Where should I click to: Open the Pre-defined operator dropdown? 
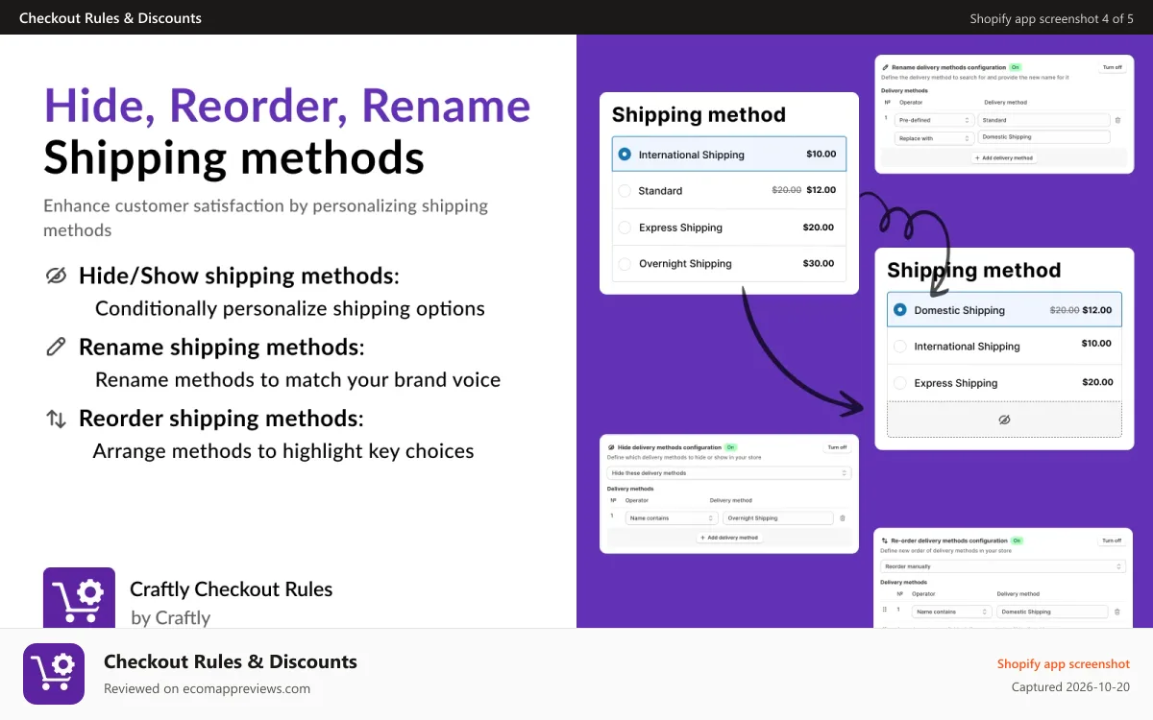click(934, 120)
